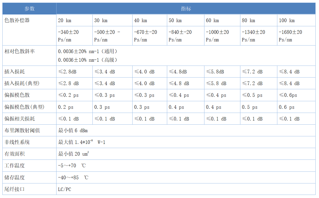Click the ≤0.6ps value cell
The height and width of the screenshot is (198, 319).
pyautogui.click(x=288, y=95)
